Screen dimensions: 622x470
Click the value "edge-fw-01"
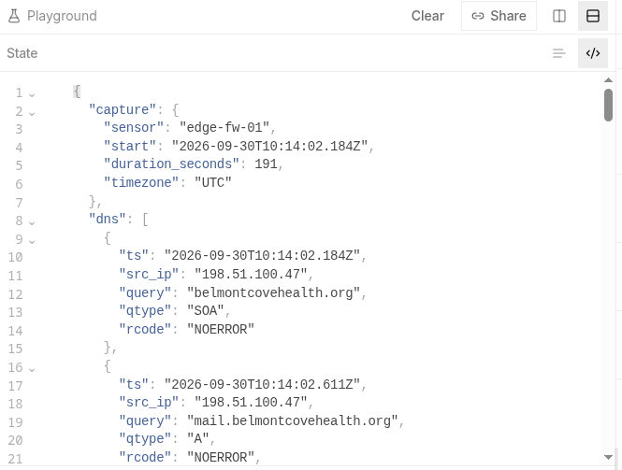point(224,128)
